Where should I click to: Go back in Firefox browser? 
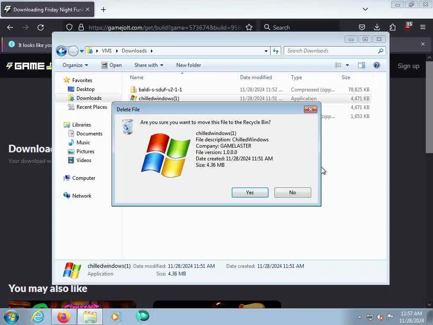coord(10,28)
